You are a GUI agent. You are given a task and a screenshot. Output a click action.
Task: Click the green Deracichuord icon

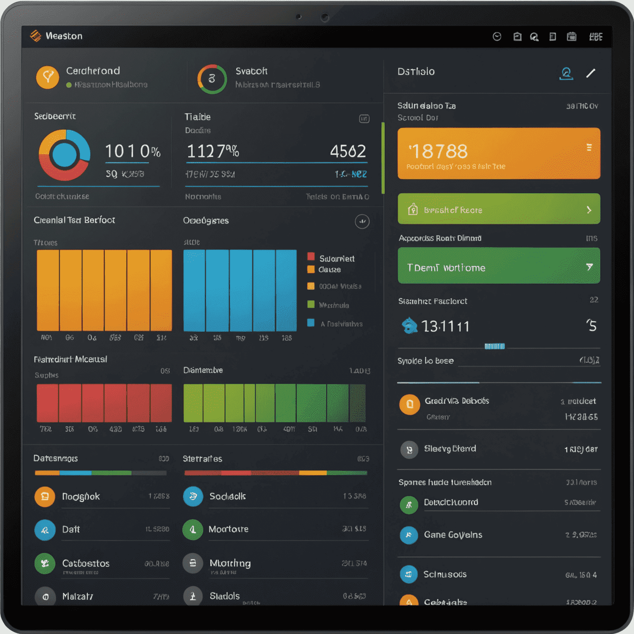[409, 504]
